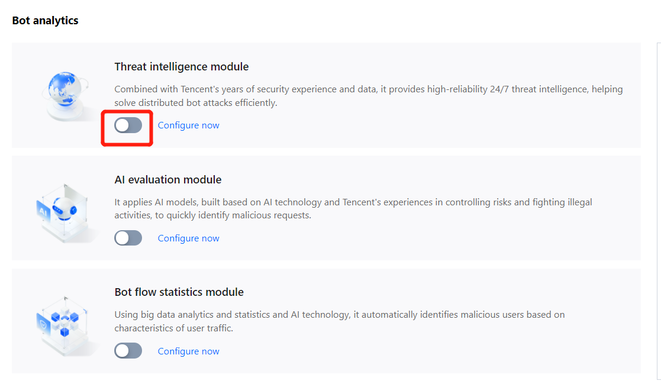Image resolution: width=661 pixels, height=384 pixels.
Task: Click Configure now under AI evaluation module
Action: 188,238
